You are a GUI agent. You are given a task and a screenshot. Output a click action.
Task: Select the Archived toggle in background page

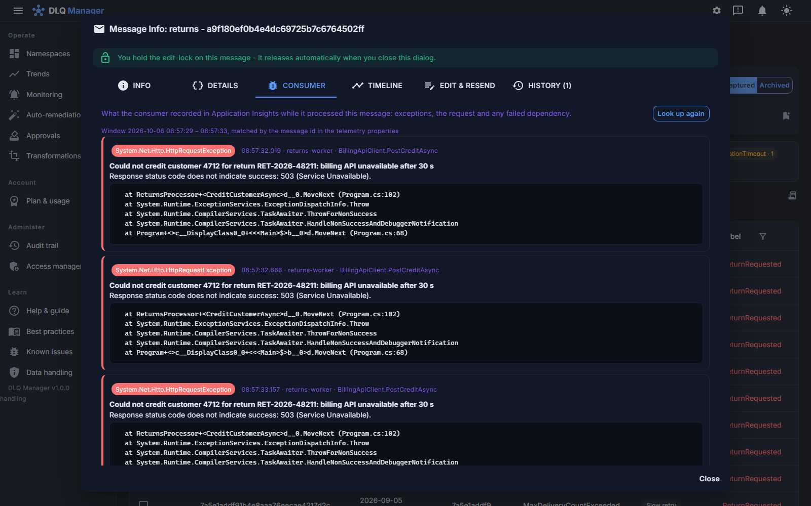tap(775, 85)
